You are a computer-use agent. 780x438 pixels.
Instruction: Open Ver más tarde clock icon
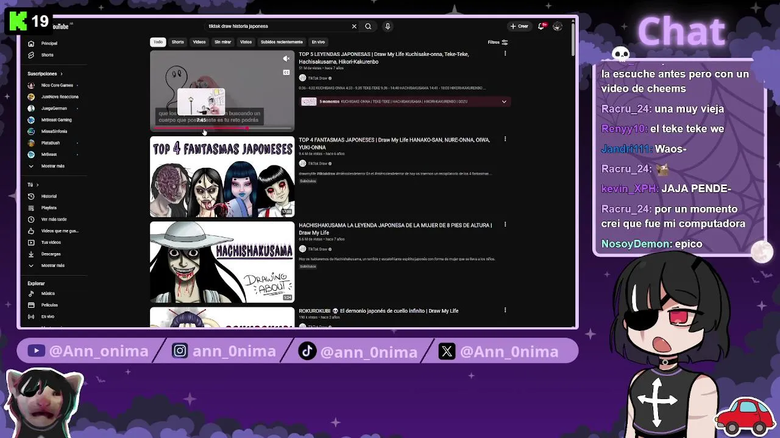[31, 219]
